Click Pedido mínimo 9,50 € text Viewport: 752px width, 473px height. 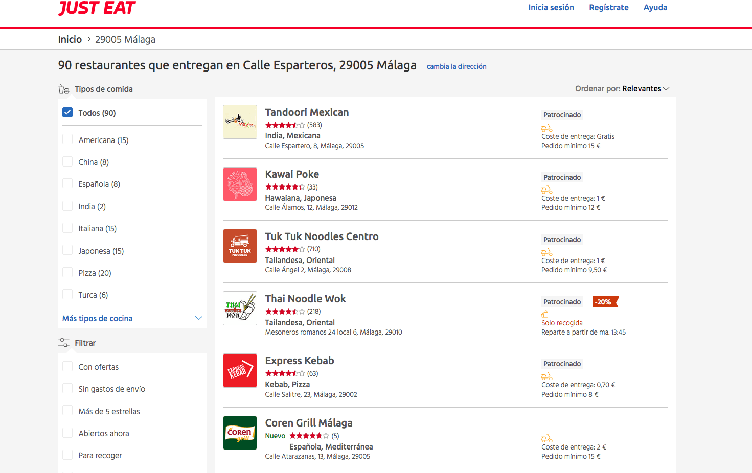pos(574,270)
